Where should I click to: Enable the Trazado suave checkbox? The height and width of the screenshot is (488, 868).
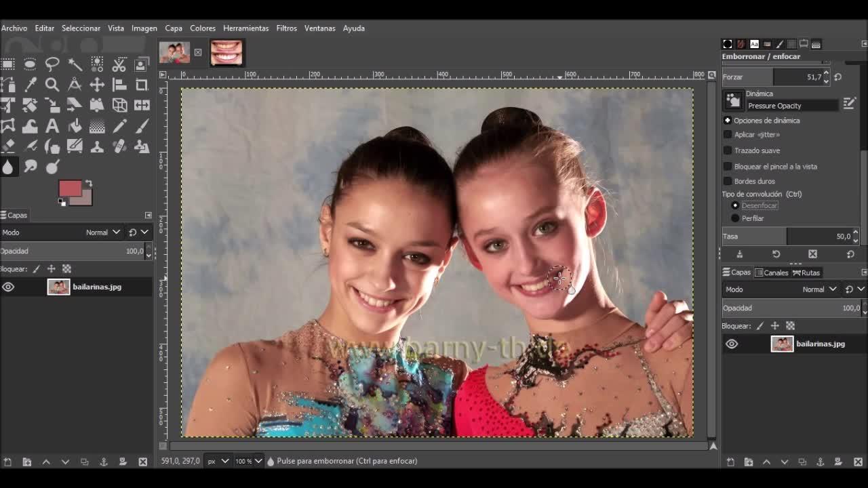728,150
